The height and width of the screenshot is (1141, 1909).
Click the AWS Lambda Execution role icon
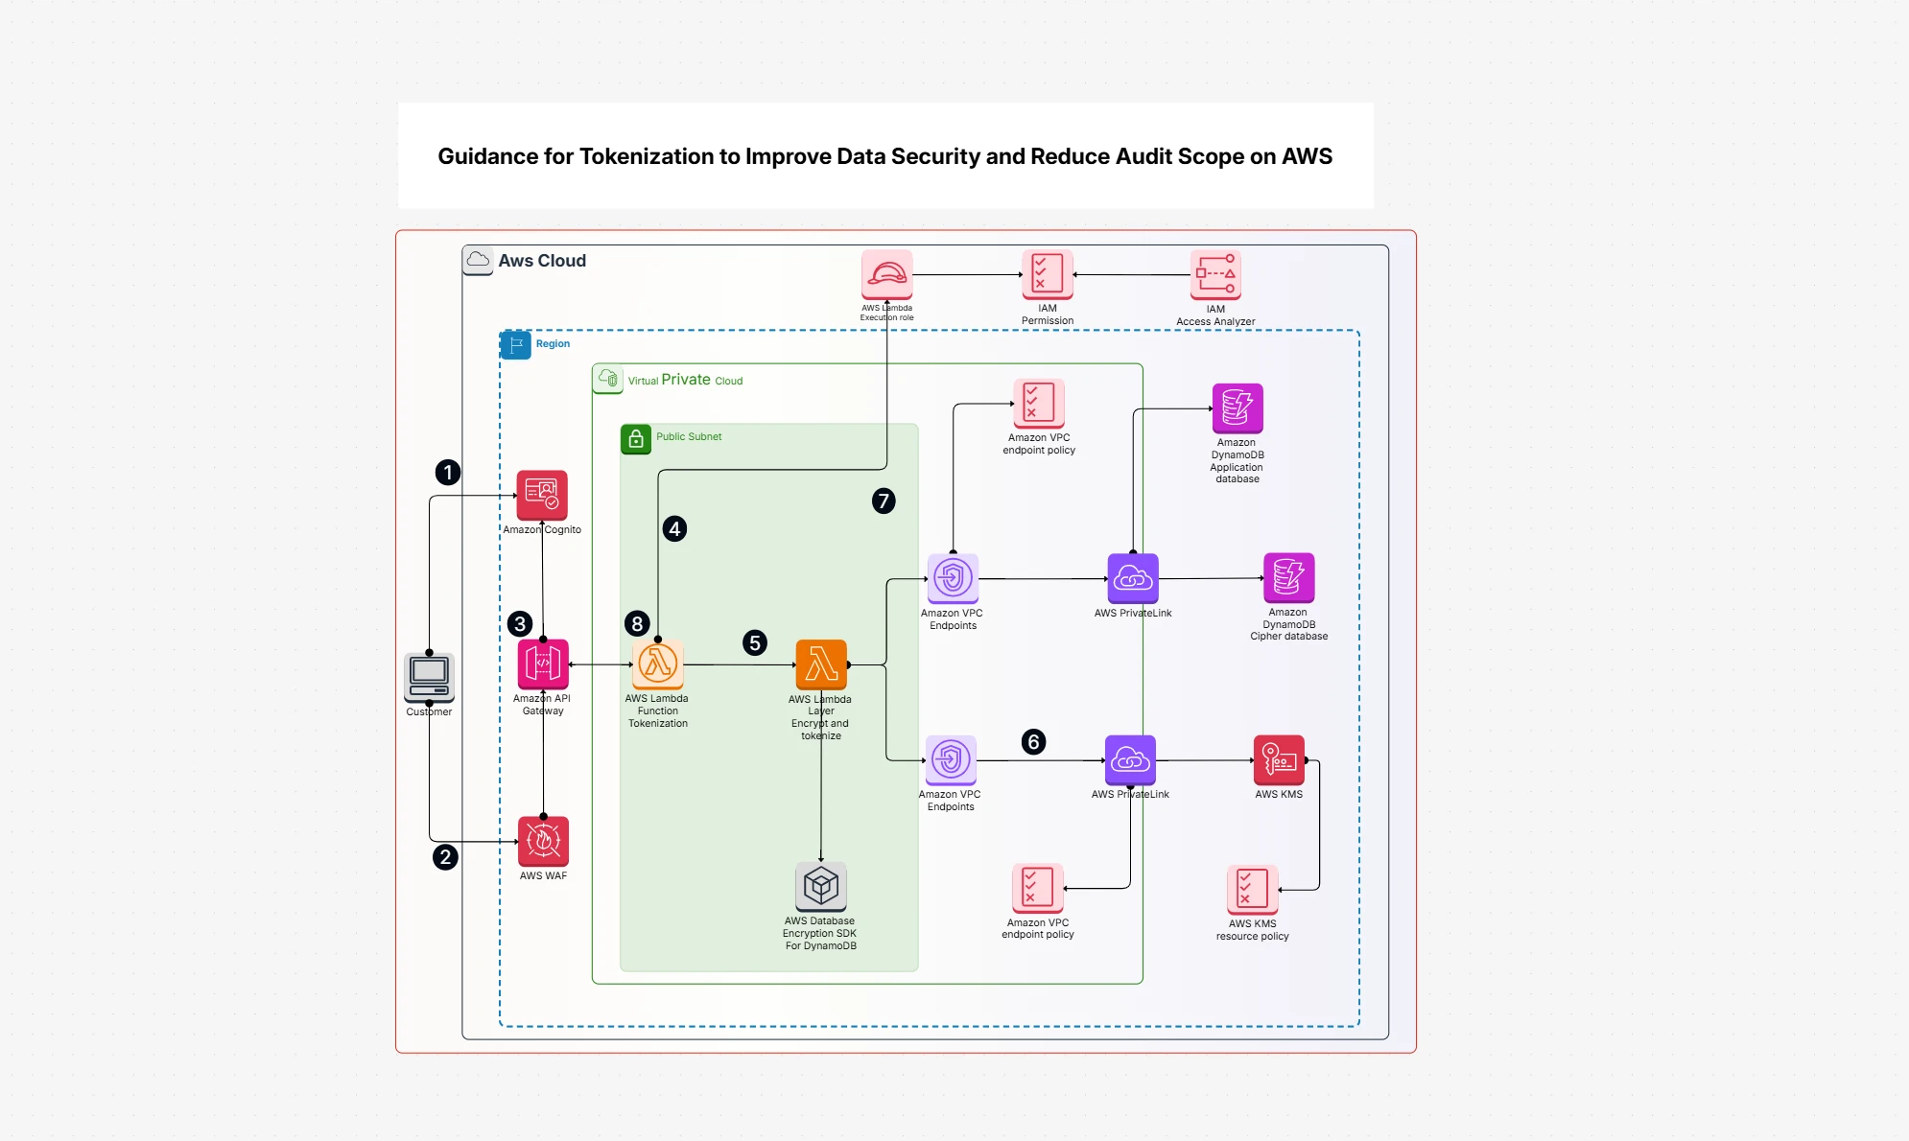(x=886, y=275)
